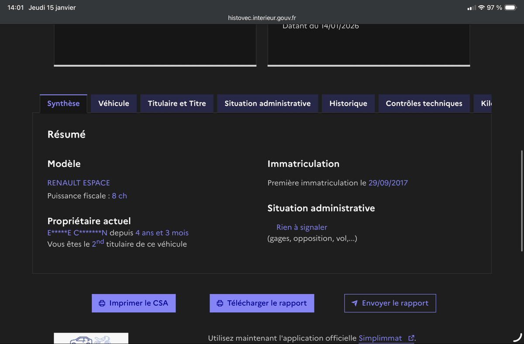
Task: Open the Titulaire et Titre tab
Action: (x=177, y=103)
